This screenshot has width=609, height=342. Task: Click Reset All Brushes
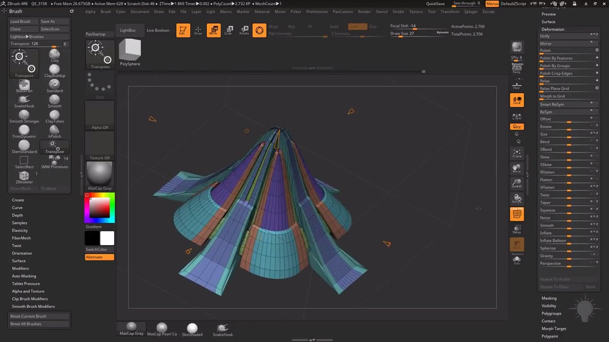[26, 324]
